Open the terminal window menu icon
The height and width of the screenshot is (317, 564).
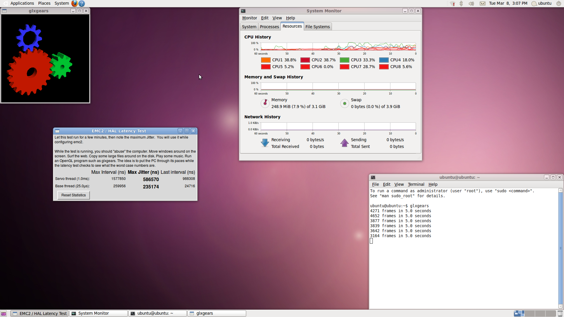click(x=373, y=177)
